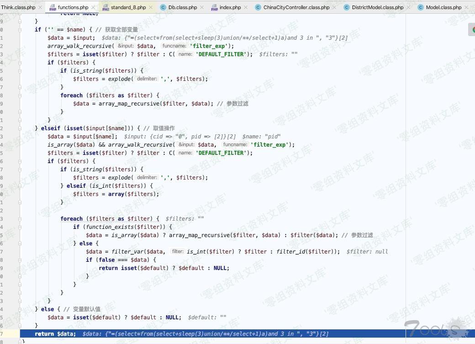Close the functions.php tab

94,8
